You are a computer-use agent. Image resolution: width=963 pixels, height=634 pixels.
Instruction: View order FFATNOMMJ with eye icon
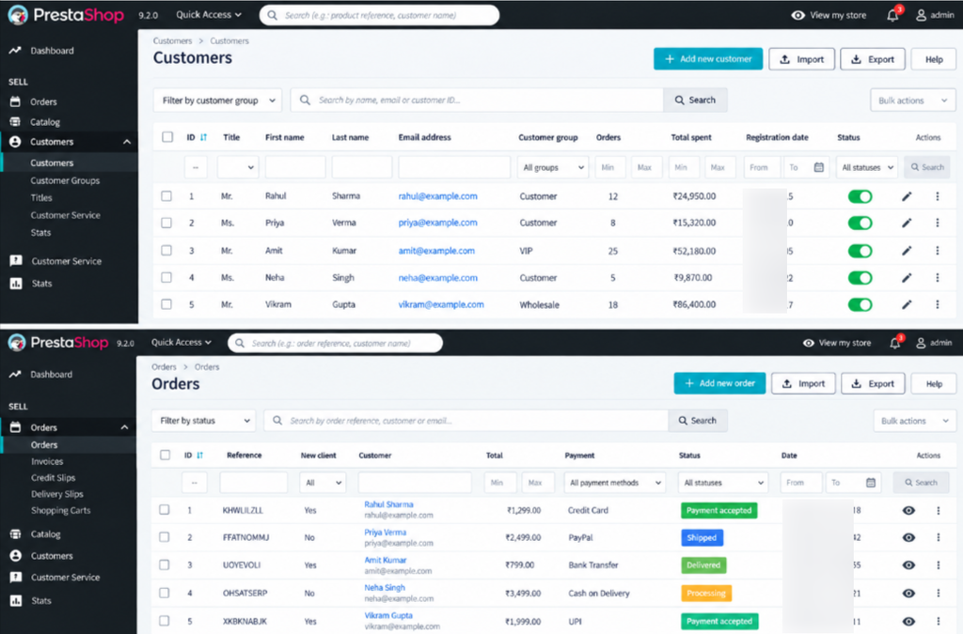(x=909, y=537)
